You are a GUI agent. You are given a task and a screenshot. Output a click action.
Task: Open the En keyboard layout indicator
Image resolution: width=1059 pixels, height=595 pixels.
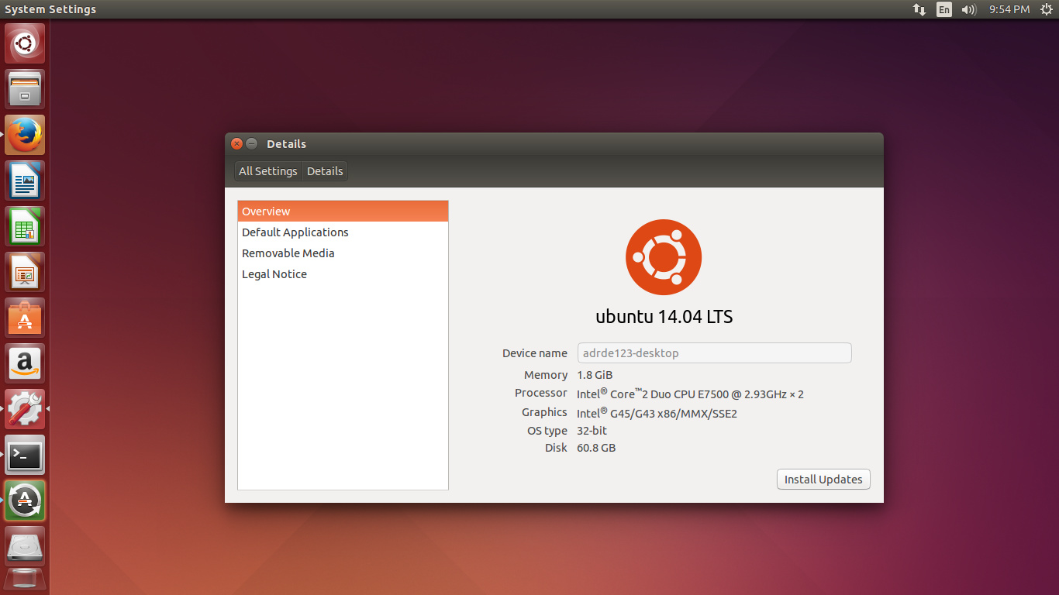943,9
